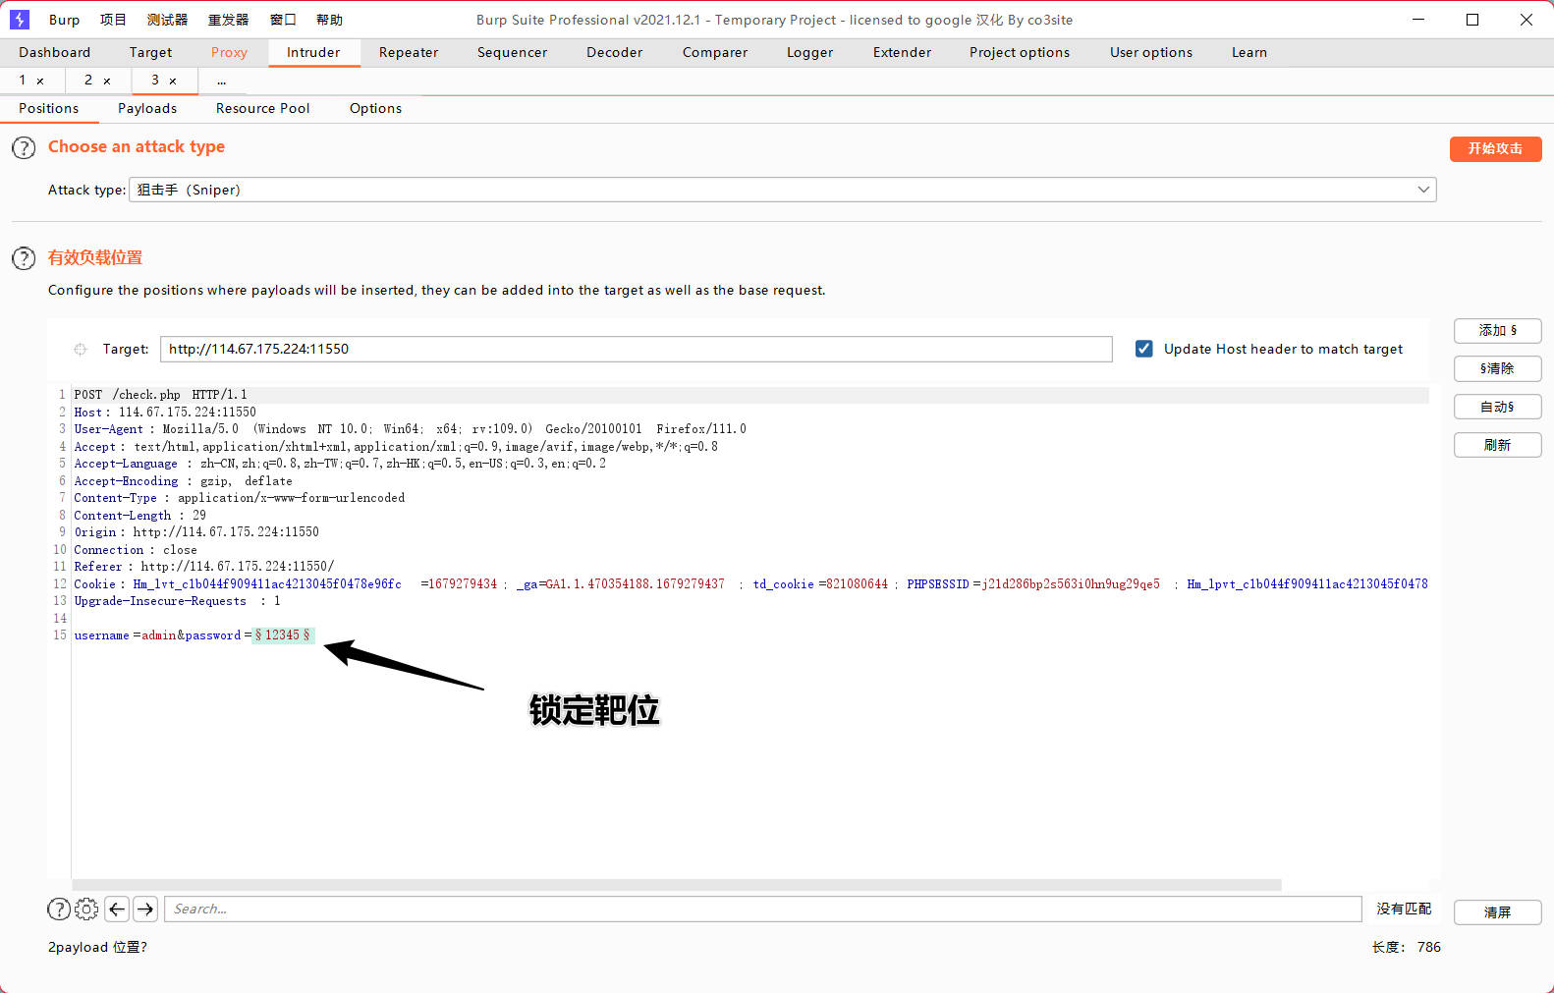Open the 重发器 menu

[x=228, y=20]
